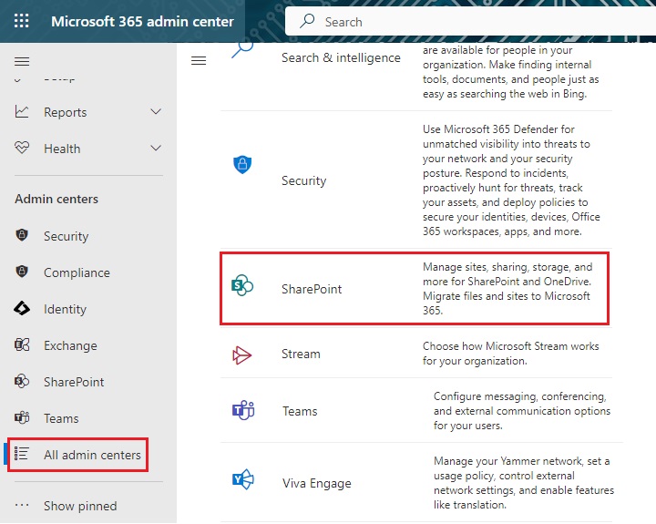Click the SharePoint logo in the list
The height and width of the screenshot is (524, 656).
pos(242,285)
